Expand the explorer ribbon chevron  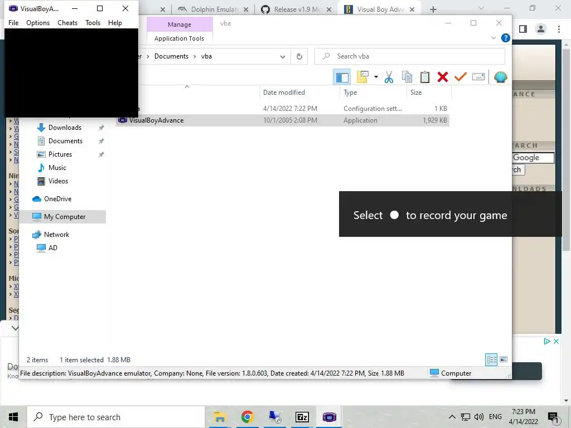click(x=493, y=38)
